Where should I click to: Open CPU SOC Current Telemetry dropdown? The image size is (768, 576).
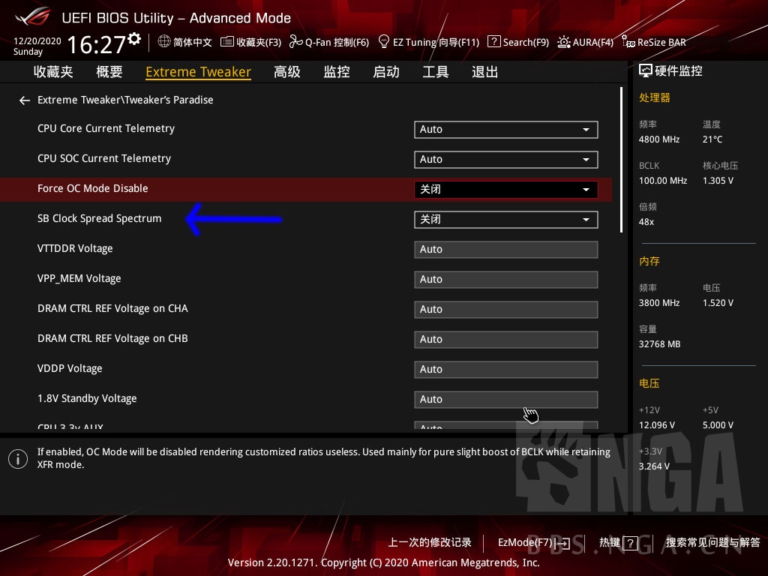click(506, 159)
